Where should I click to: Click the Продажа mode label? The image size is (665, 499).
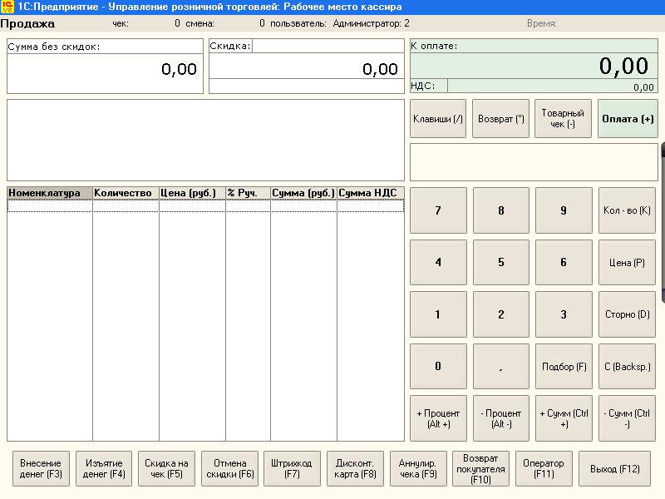(x=27, y=24)
